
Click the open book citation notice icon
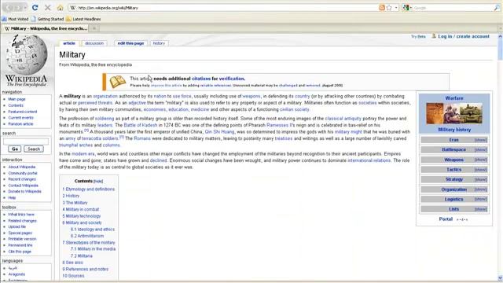click(117, 82)
